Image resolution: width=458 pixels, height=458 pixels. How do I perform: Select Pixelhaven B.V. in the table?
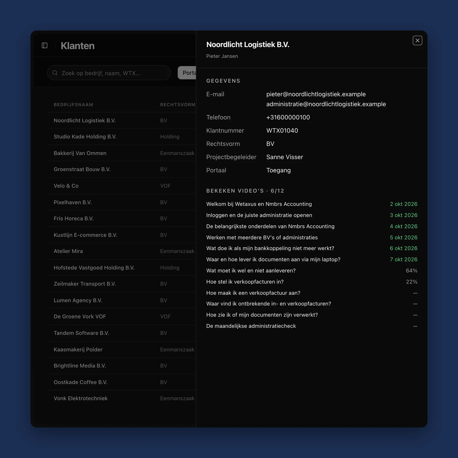[x=122, y=202]
